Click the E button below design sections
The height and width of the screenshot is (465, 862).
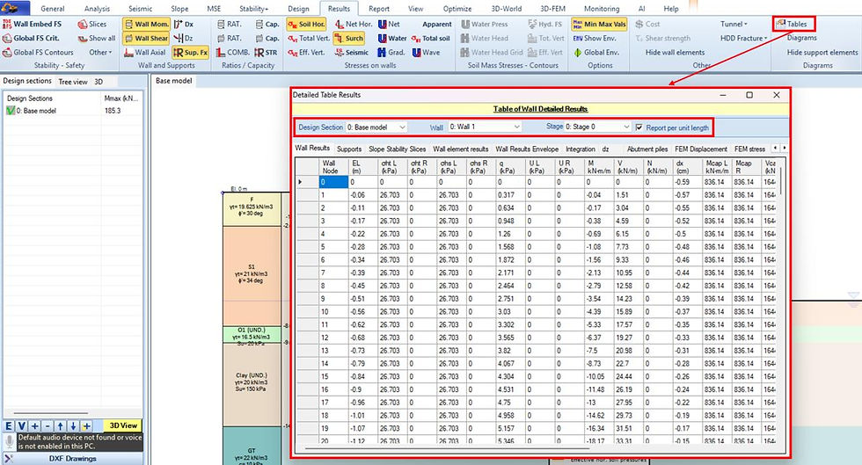9,426
